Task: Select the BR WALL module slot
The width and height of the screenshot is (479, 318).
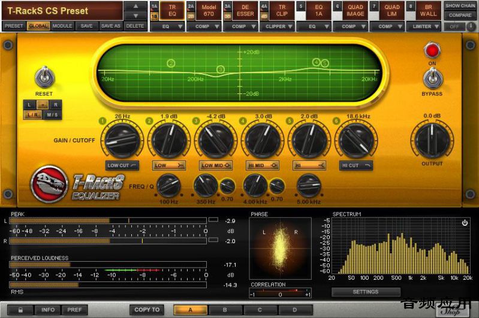Action: tap(428, 11)
